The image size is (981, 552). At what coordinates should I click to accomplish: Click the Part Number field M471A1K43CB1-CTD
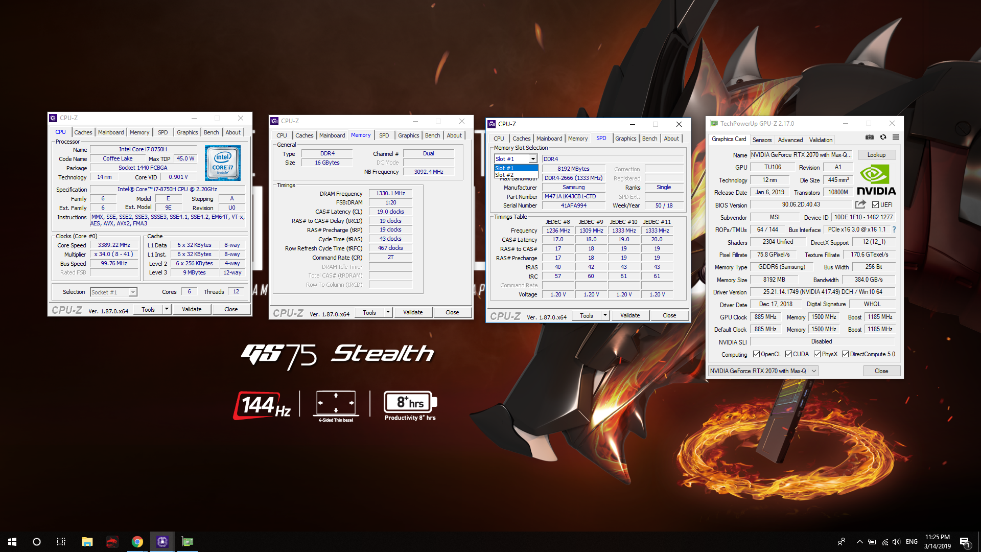(573, 197)
